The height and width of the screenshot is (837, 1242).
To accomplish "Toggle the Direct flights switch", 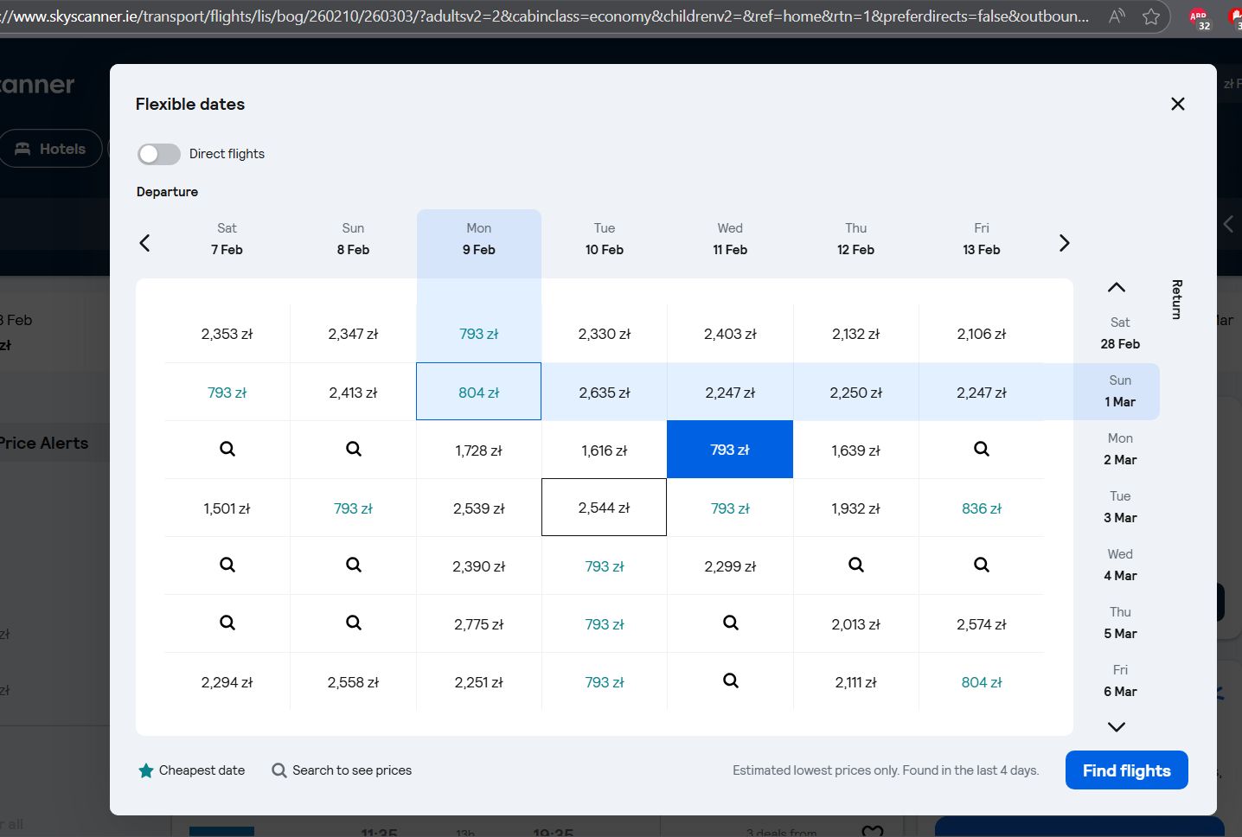I will [159, 154].
